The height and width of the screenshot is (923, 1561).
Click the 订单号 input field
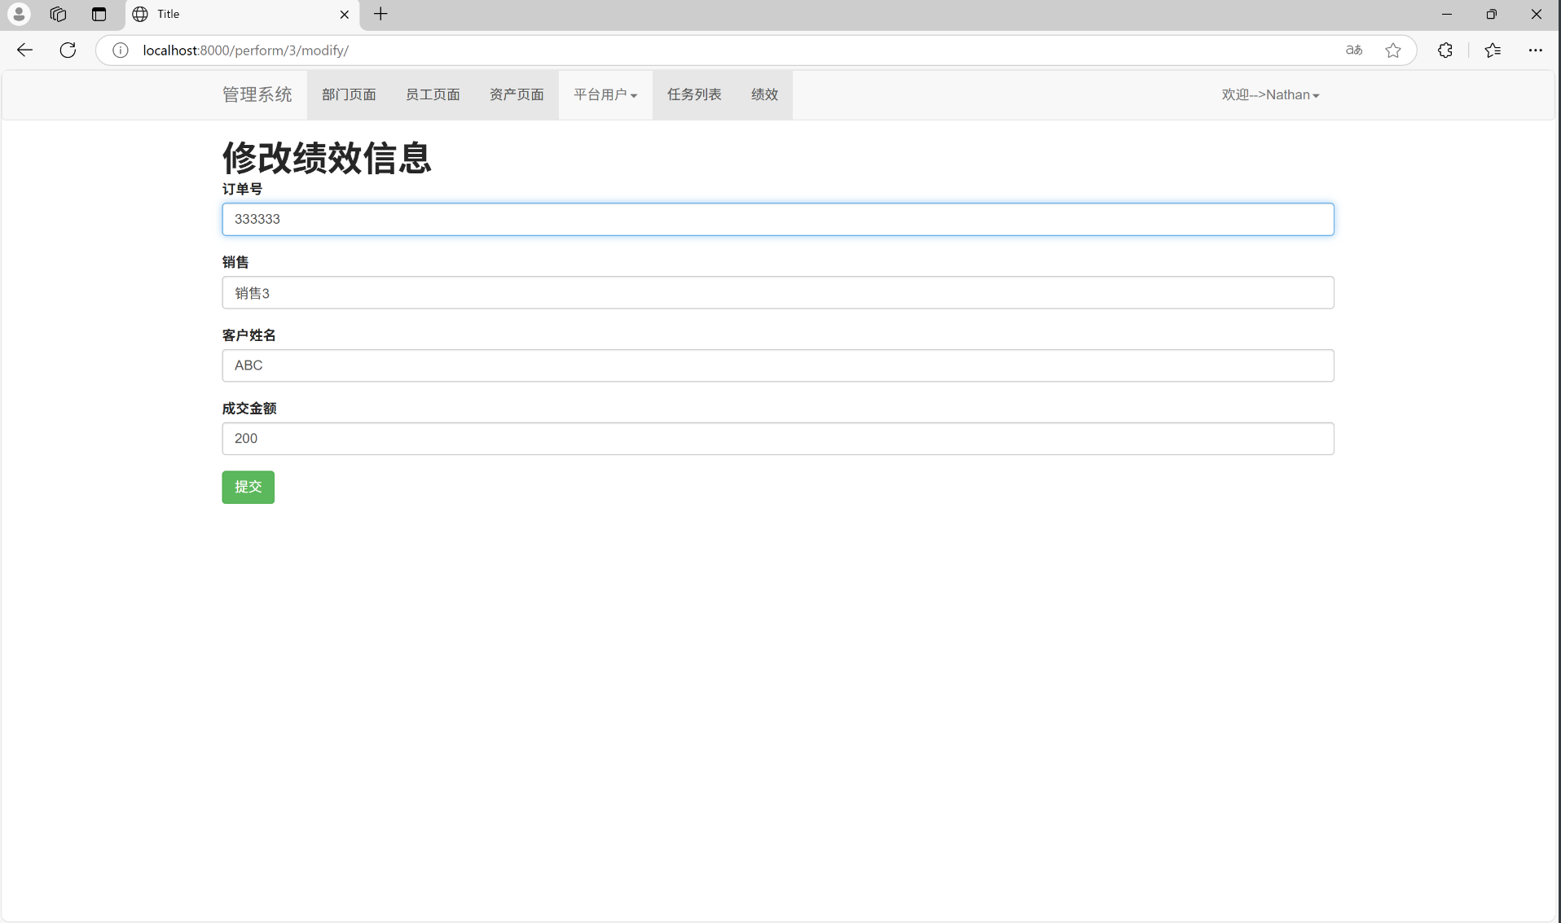(x=778, y=219)
